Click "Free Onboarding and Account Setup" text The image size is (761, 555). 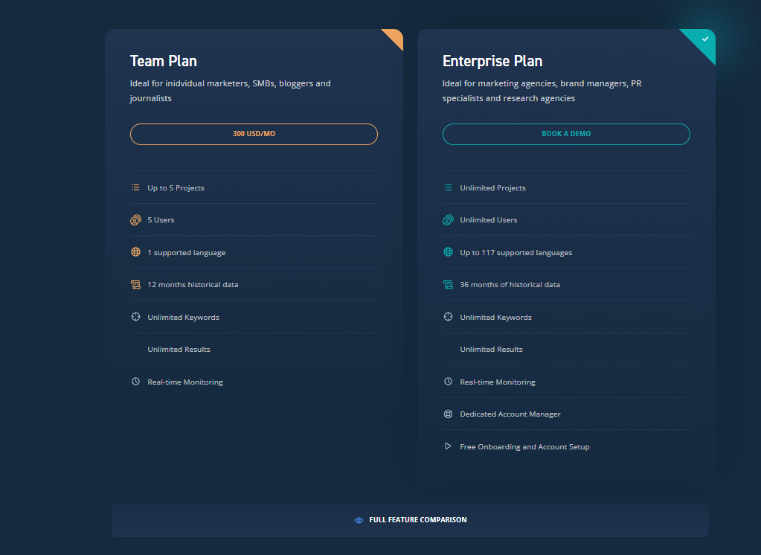pos(525,446)
